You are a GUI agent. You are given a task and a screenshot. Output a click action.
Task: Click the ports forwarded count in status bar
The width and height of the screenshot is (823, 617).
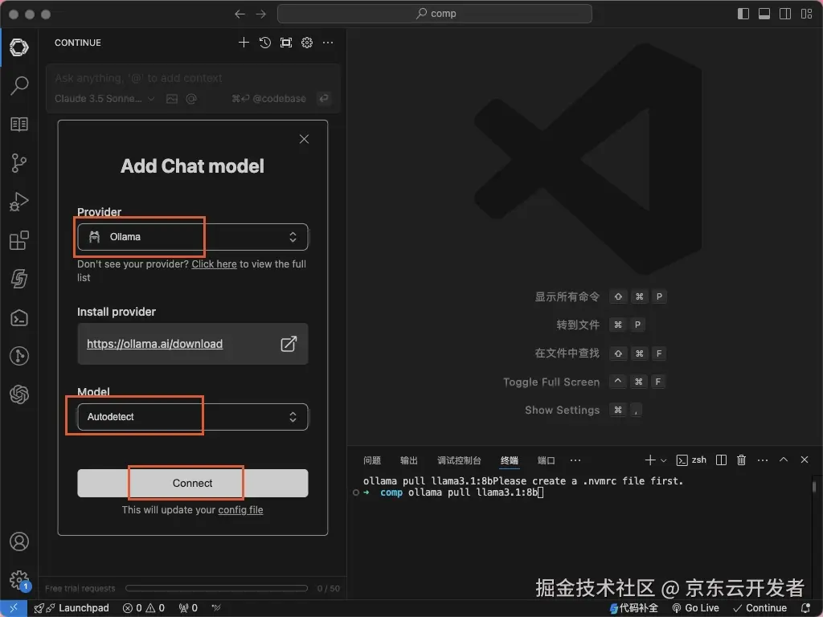click(x=188, y=609)
